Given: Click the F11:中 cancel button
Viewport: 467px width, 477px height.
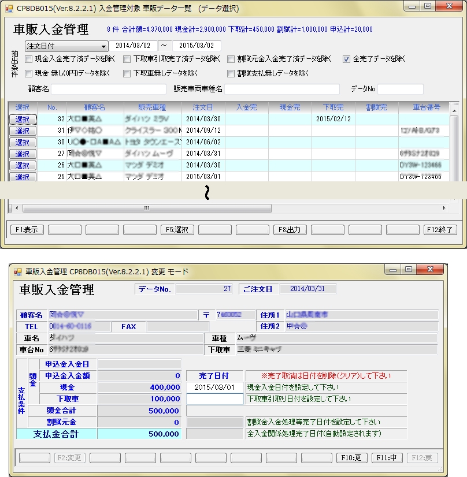Looking at the screenshot, I should 387,458.
